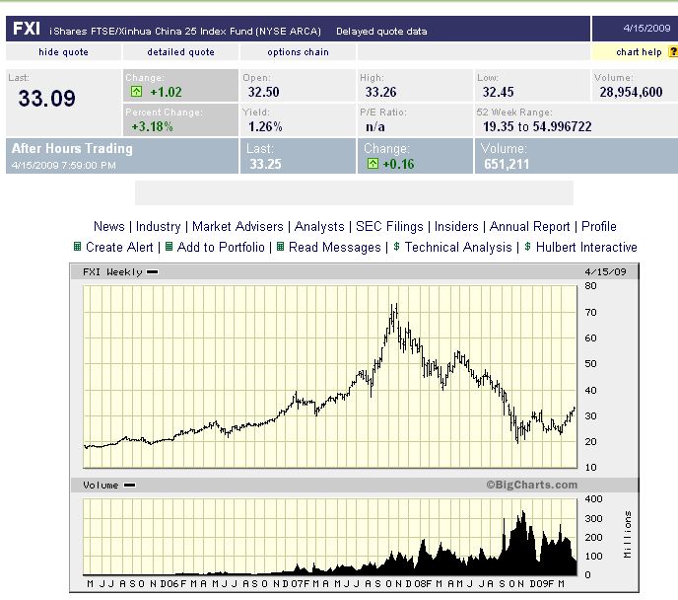Click the last price 33.09
This screenshot has height=600, width=678.
coord(46,99)
